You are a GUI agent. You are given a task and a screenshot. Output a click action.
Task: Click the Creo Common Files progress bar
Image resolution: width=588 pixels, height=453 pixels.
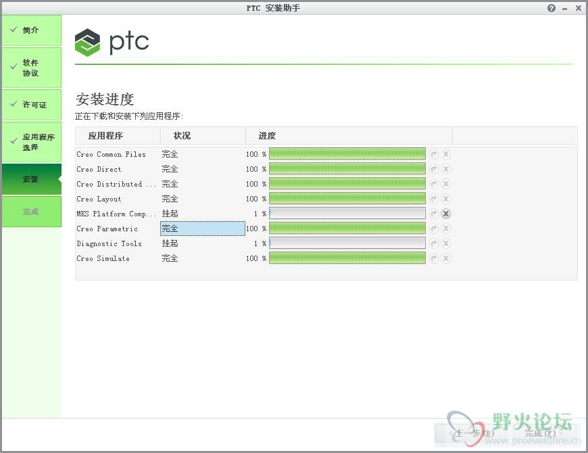pos(347,153)
